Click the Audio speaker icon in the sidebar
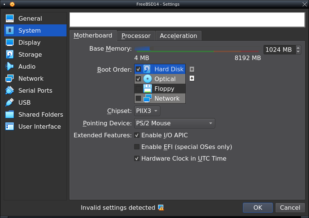The width and height of the screenshot is (309, 218). (10, 66)
